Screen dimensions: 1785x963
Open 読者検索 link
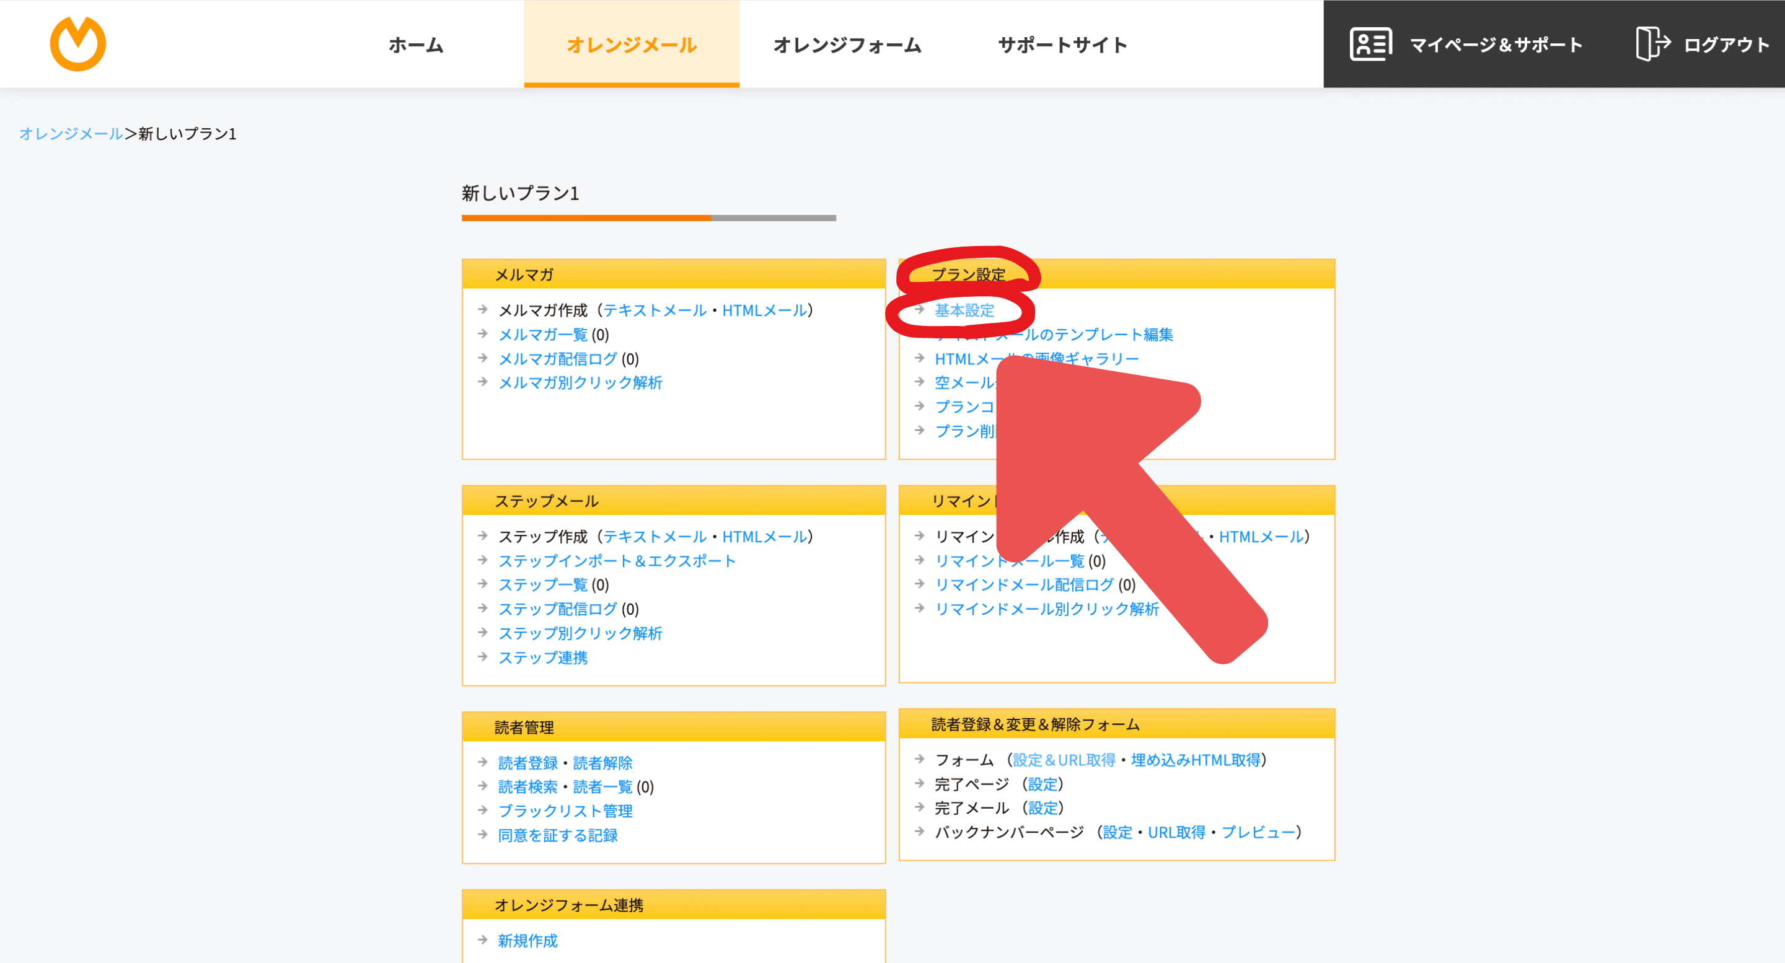pos(527,786)
